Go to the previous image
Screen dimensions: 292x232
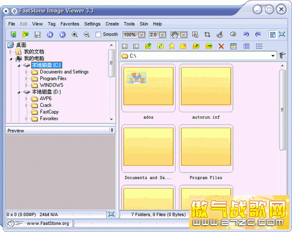(50, 35)
